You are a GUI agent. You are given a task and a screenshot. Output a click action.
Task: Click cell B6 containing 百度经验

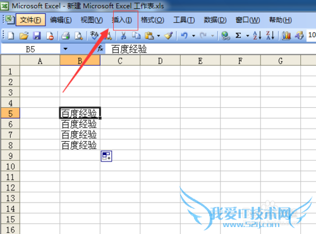pos(80,124)
